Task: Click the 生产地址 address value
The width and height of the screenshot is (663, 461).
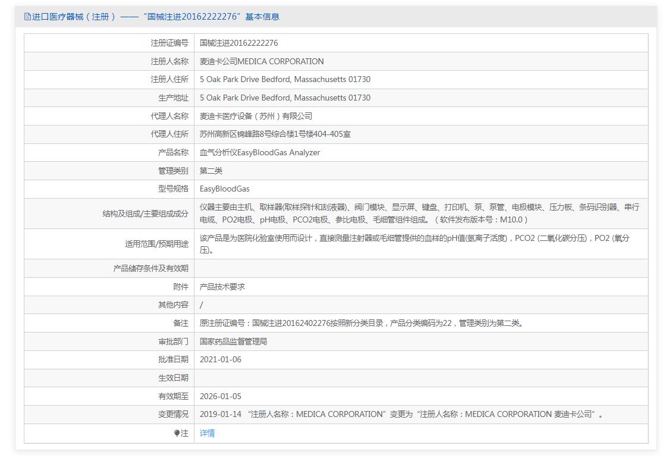Action: 285,98
